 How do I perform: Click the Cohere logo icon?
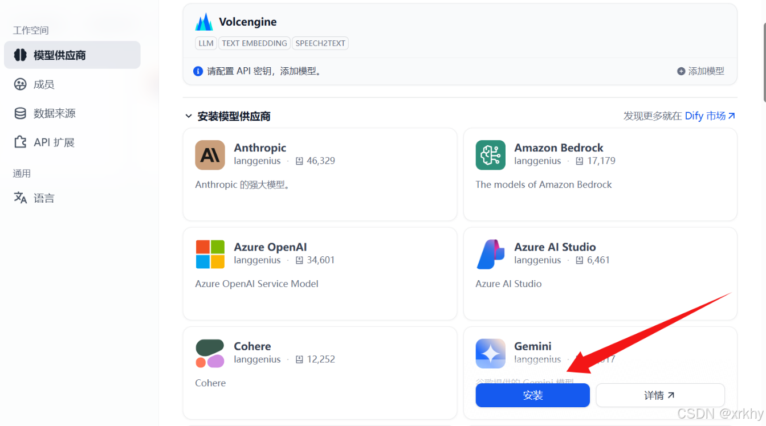point(210,353)
